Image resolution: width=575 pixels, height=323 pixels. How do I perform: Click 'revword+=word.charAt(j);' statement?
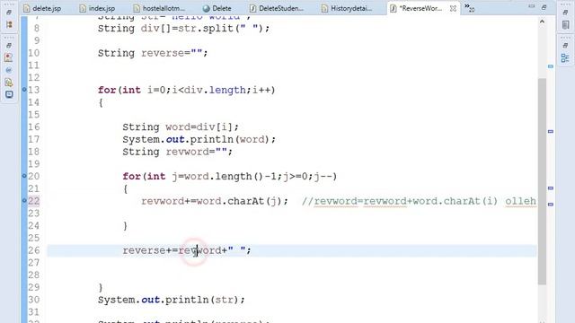[215, 201]
